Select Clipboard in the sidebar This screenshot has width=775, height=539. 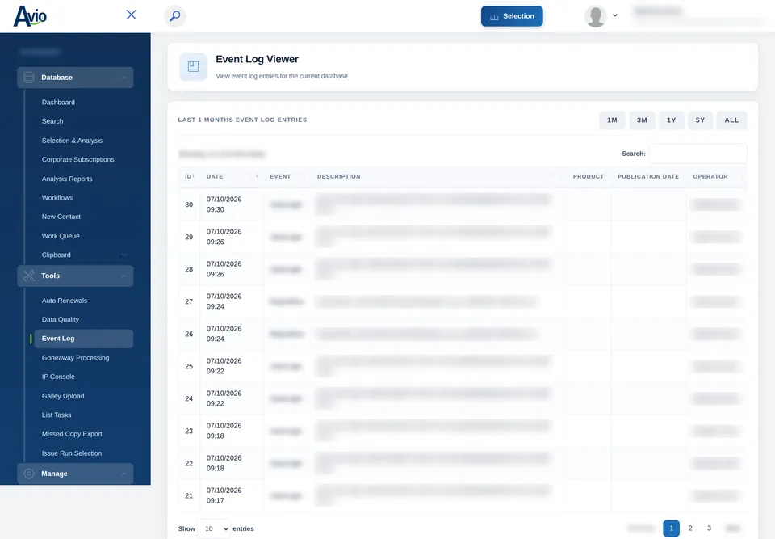click(x=57, y=255)
